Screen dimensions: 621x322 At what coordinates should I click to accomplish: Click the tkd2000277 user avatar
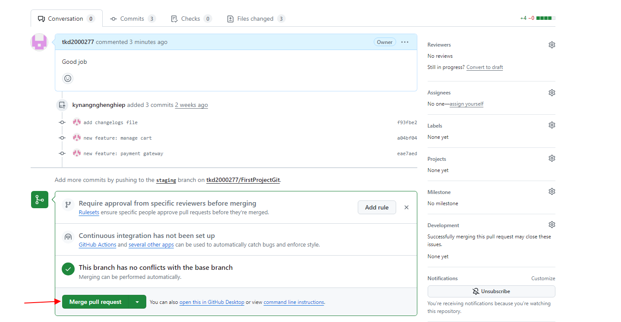tap(39, 42)
